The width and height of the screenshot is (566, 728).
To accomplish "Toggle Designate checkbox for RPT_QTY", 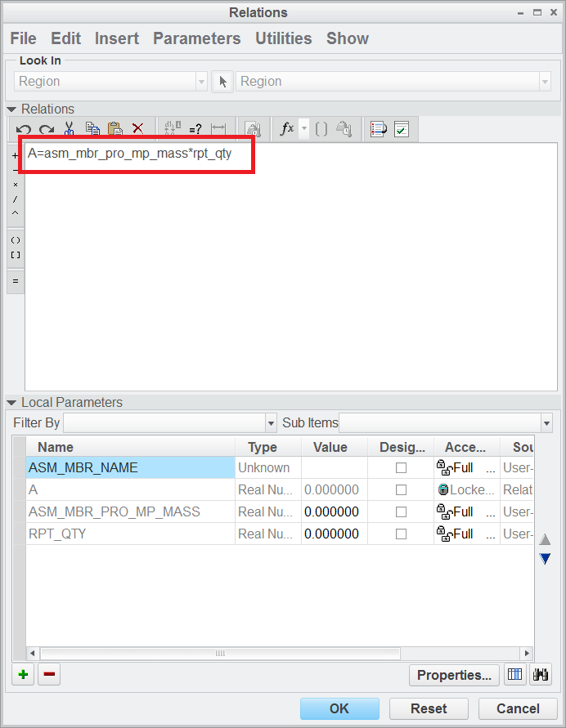I will point(401,534).
